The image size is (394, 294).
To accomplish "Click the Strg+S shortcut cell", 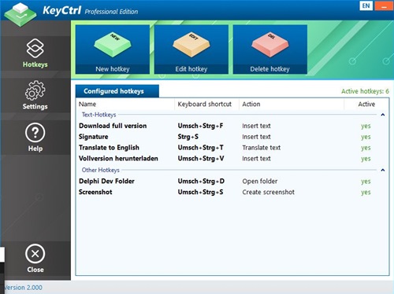I will [188, 137].
